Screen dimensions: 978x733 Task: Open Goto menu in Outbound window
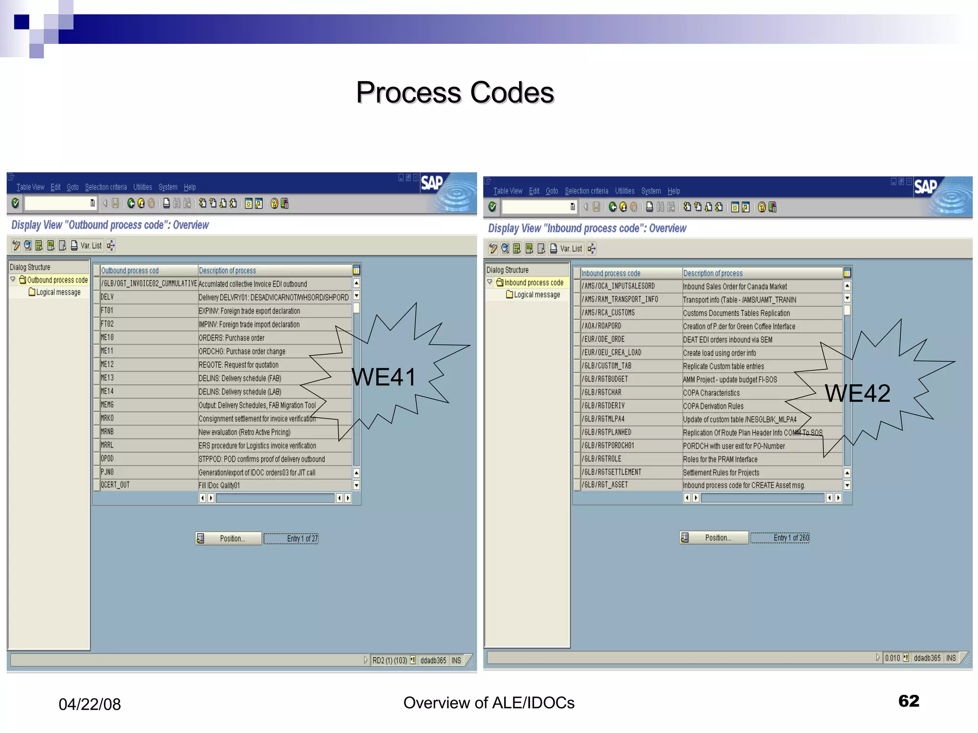(73, 187)
